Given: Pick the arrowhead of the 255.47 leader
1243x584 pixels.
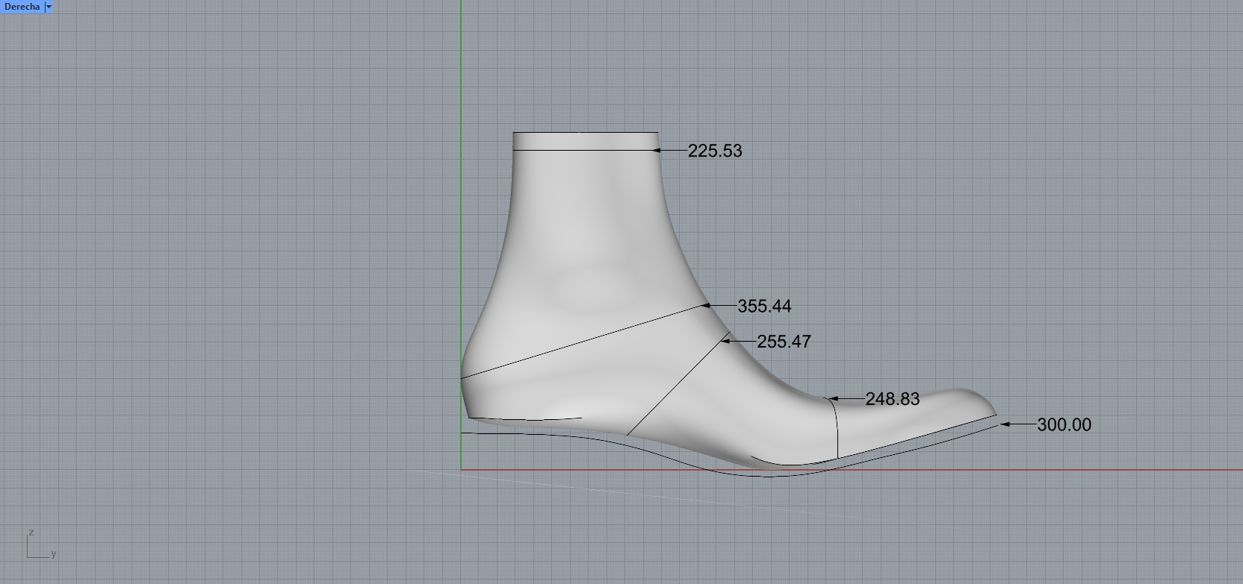Looking at the screenshot, I should pos(725,341).
